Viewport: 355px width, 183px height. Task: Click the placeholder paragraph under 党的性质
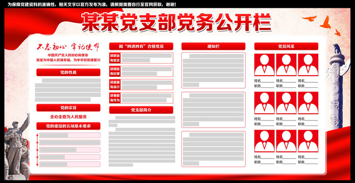click(x=68, y=90)
